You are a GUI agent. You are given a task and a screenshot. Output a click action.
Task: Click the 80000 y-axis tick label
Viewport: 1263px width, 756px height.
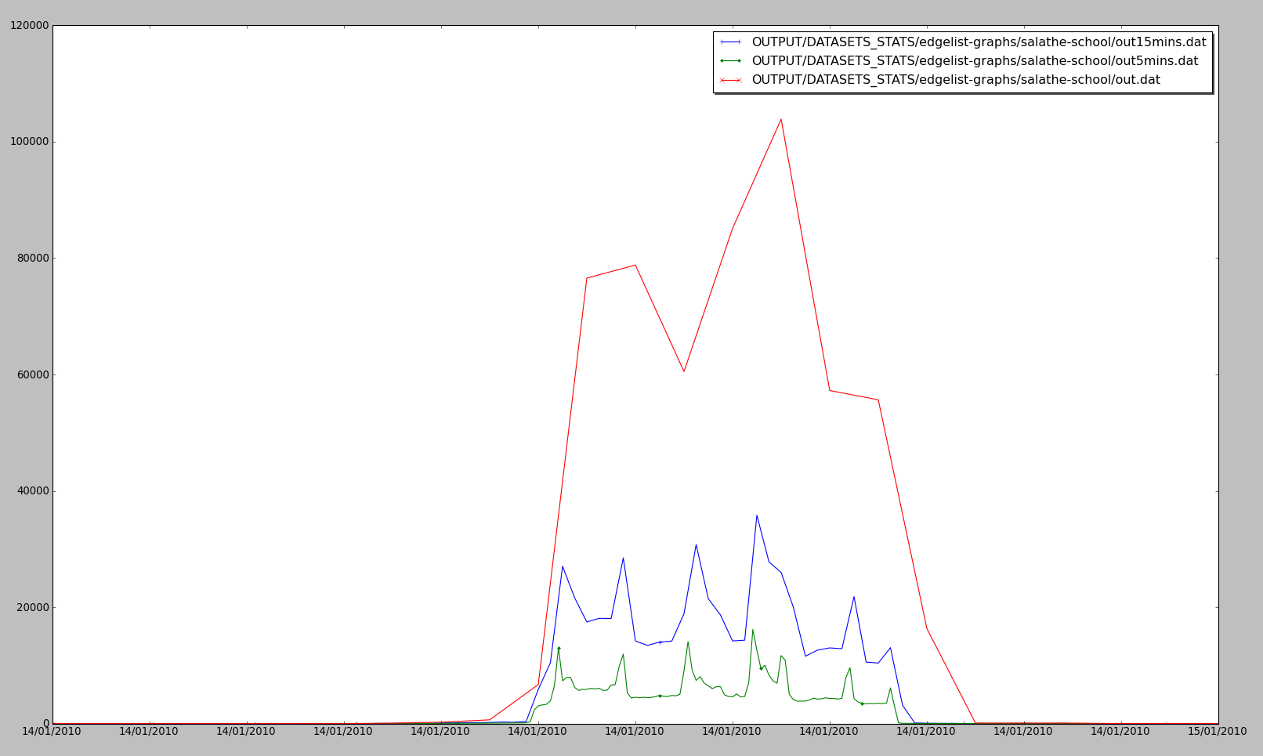point(32,259)
